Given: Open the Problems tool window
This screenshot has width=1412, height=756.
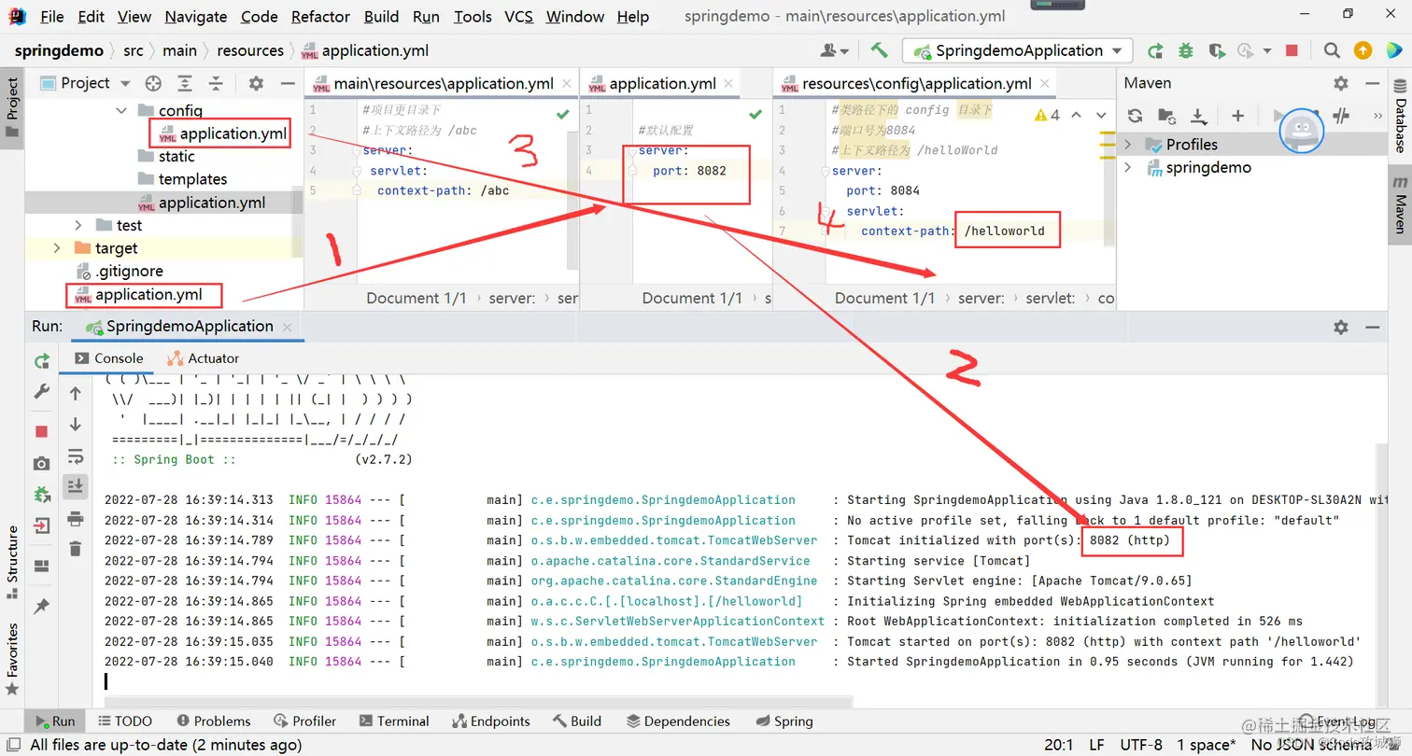Looking at the screenshot, I should (212, 721).
